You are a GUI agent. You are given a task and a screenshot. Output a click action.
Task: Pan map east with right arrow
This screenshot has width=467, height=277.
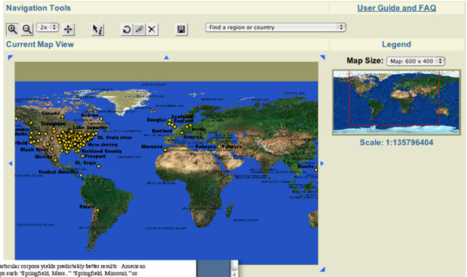coord(322,163)
